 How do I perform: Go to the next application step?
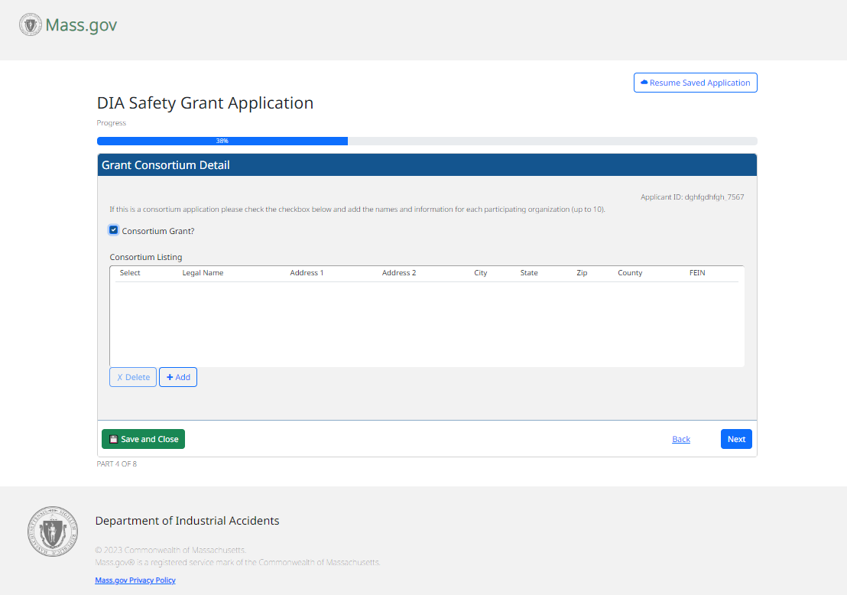click(x=735, y=439)
